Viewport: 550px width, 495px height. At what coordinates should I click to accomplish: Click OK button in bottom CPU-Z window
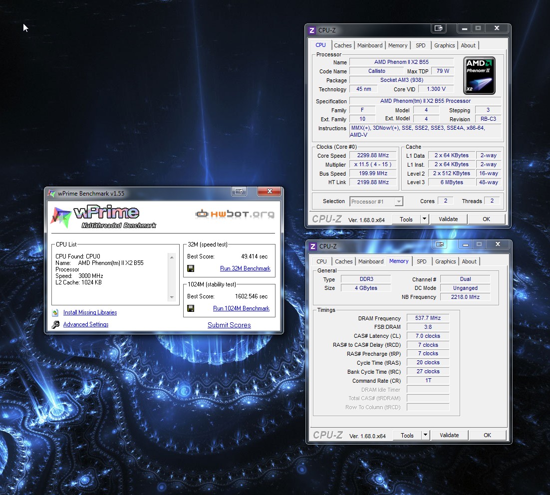point(487,435)
